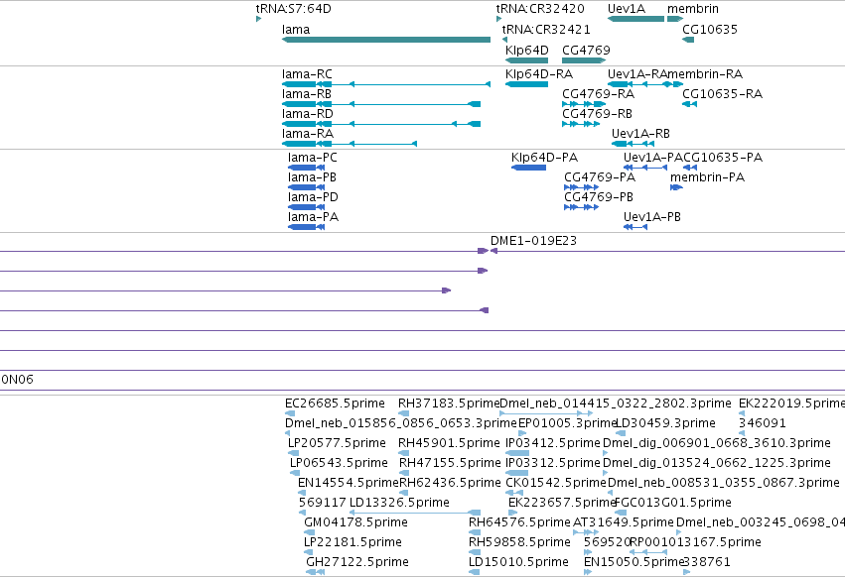Select the EP01005.3prime EST label
The width and height of the screenshot is (845, 577).
coord(567,423)
